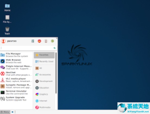Launch Terminal Emulator
This screenshot has height=114, width=150.
pos(16,92)
